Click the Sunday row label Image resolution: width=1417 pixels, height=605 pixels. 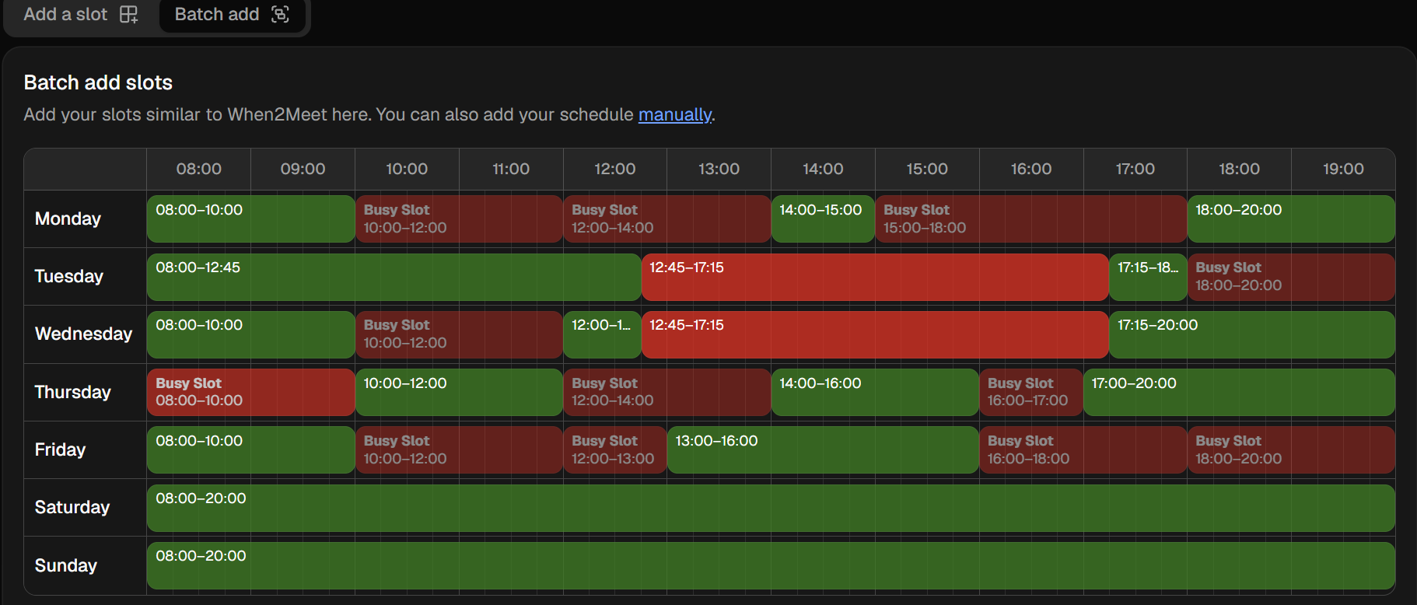click(x=66, y=565)
